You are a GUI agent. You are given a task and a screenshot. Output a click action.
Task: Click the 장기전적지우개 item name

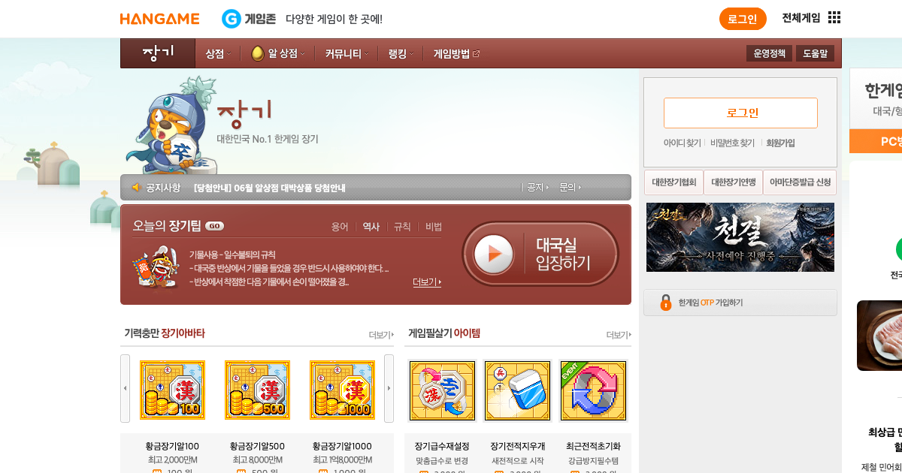(x=517, y=446)
